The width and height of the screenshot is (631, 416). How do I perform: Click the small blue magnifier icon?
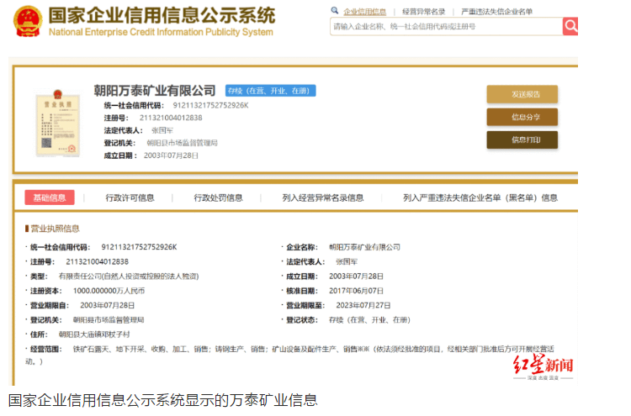pos(336,12)
